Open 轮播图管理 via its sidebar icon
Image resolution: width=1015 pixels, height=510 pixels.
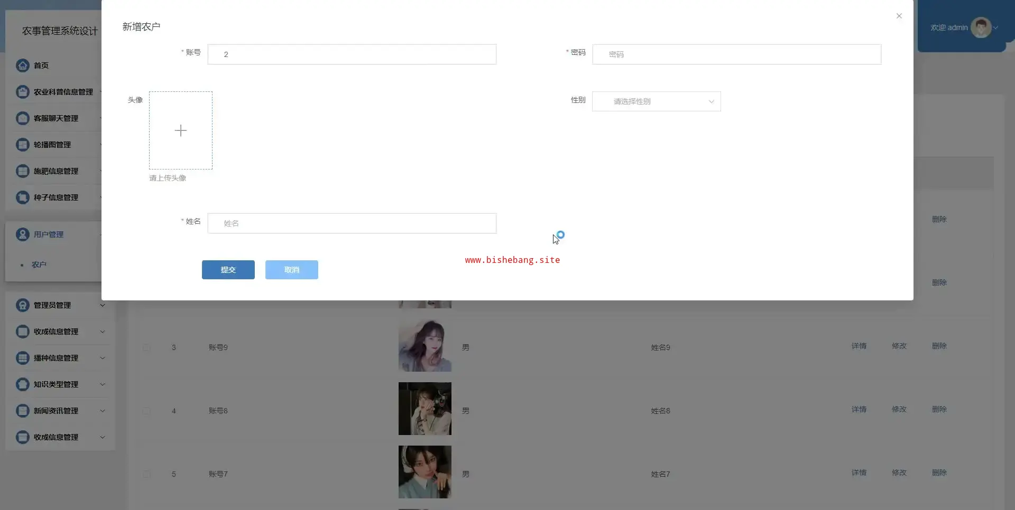(x=22, y=145)
